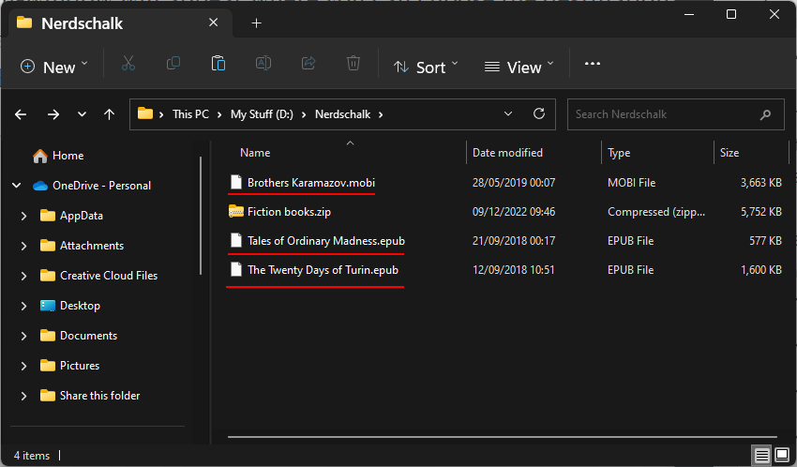Click the Share icon in toolbar
797x467 pixels.
[x=308, y=65]
